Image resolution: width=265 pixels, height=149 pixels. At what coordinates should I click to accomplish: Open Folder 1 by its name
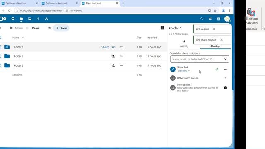pos(19,47)
